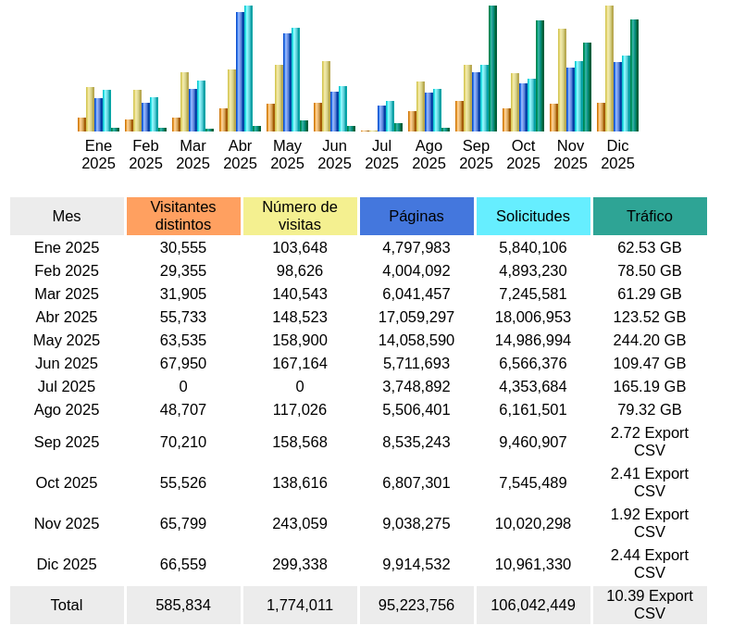Image resolution: width=733 pixels, height=638 pixels.
Task: Select the yellow Número de visitas header
Action: point(300,216)
